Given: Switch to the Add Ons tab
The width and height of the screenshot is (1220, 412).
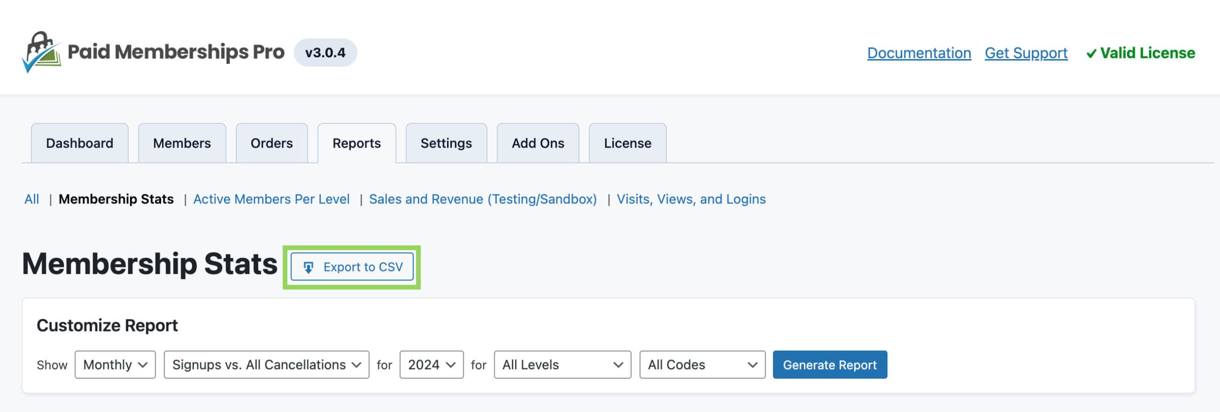Looking at the screenshot, I should [x=538, y=143].
